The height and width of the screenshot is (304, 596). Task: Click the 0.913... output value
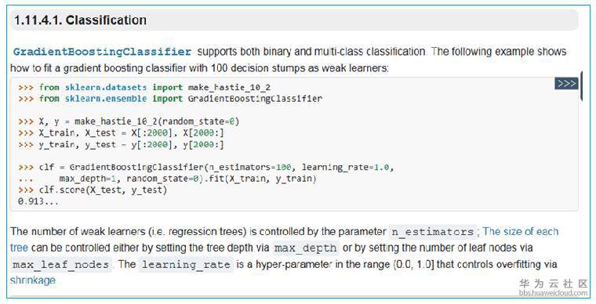point(38,201)
